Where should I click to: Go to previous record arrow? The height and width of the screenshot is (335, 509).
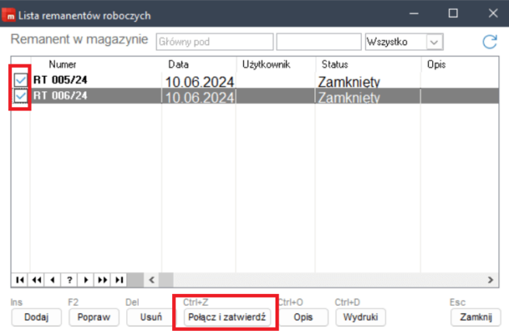53,280
